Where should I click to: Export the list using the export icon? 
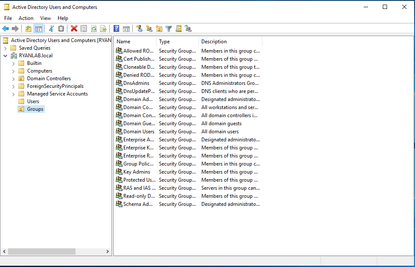tap(104, 28)
